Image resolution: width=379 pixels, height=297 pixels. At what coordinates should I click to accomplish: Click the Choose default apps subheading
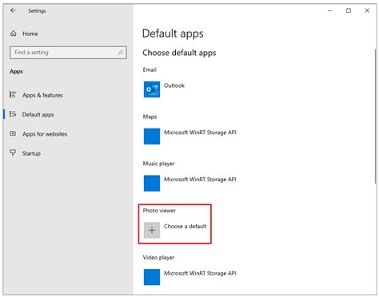tap(179, 53)
